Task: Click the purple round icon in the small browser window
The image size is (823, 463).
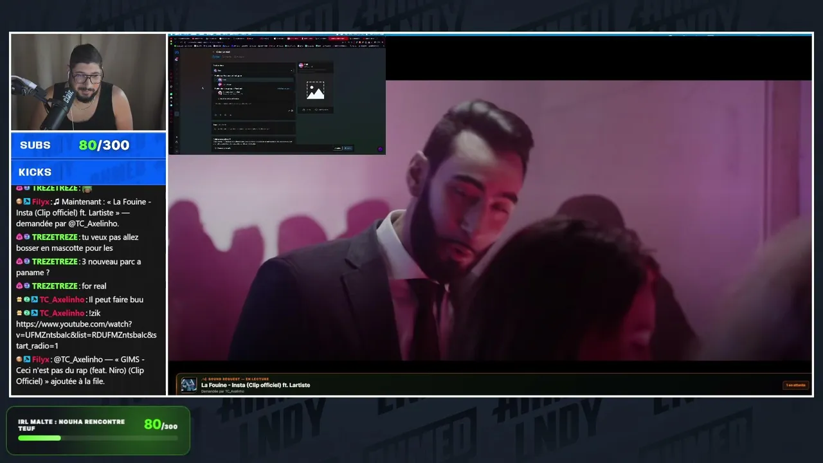Action: coord(380,149)
